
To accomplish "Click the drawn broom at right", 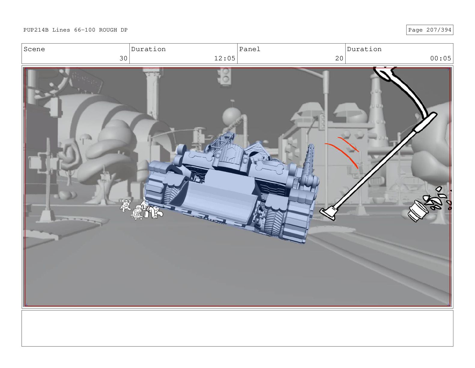I will click(x=379, y=167).
